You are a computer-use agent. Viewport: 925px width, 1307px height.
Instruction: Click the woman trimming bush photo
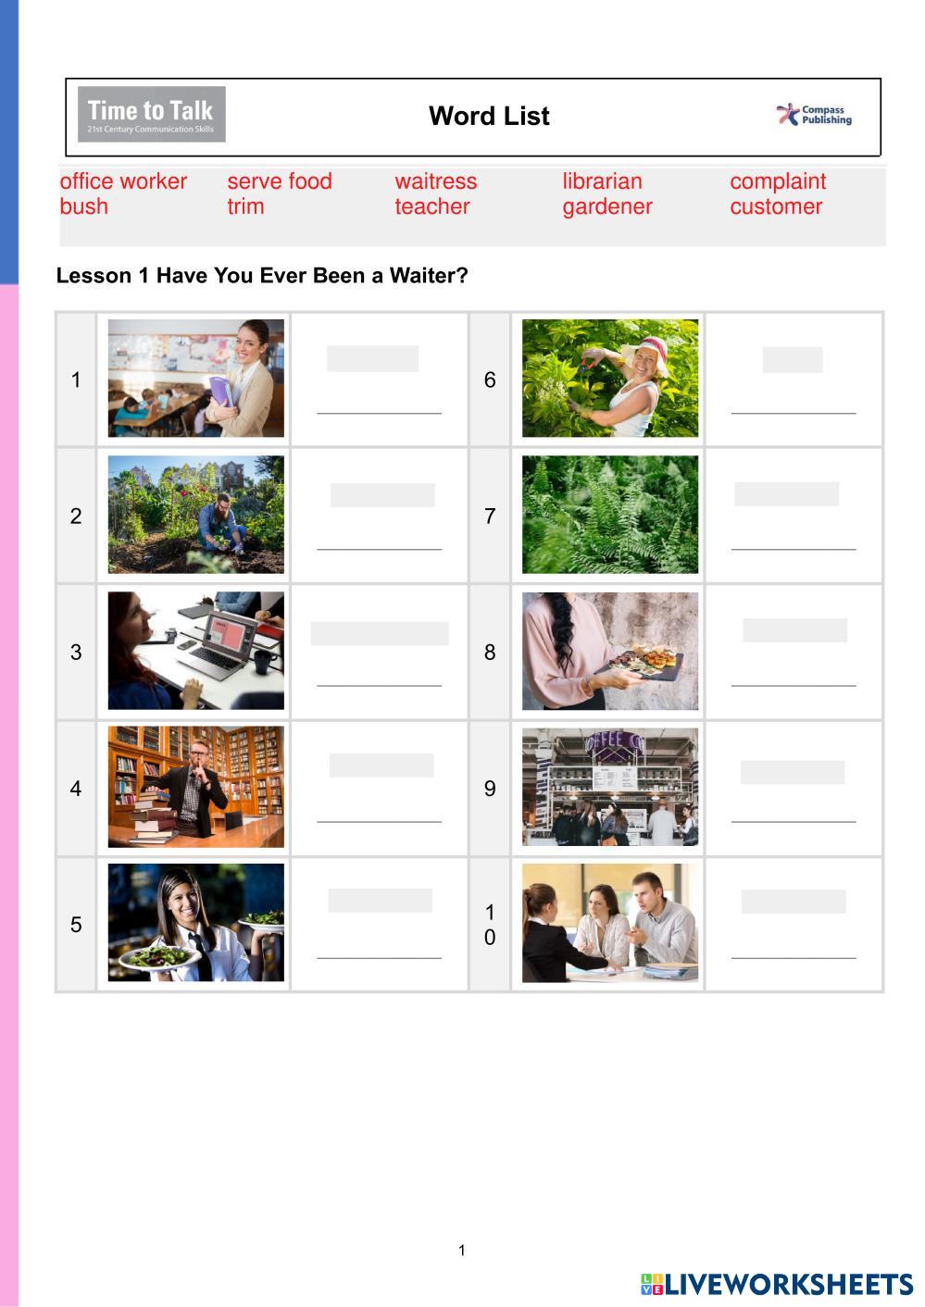tap(610, 379)
